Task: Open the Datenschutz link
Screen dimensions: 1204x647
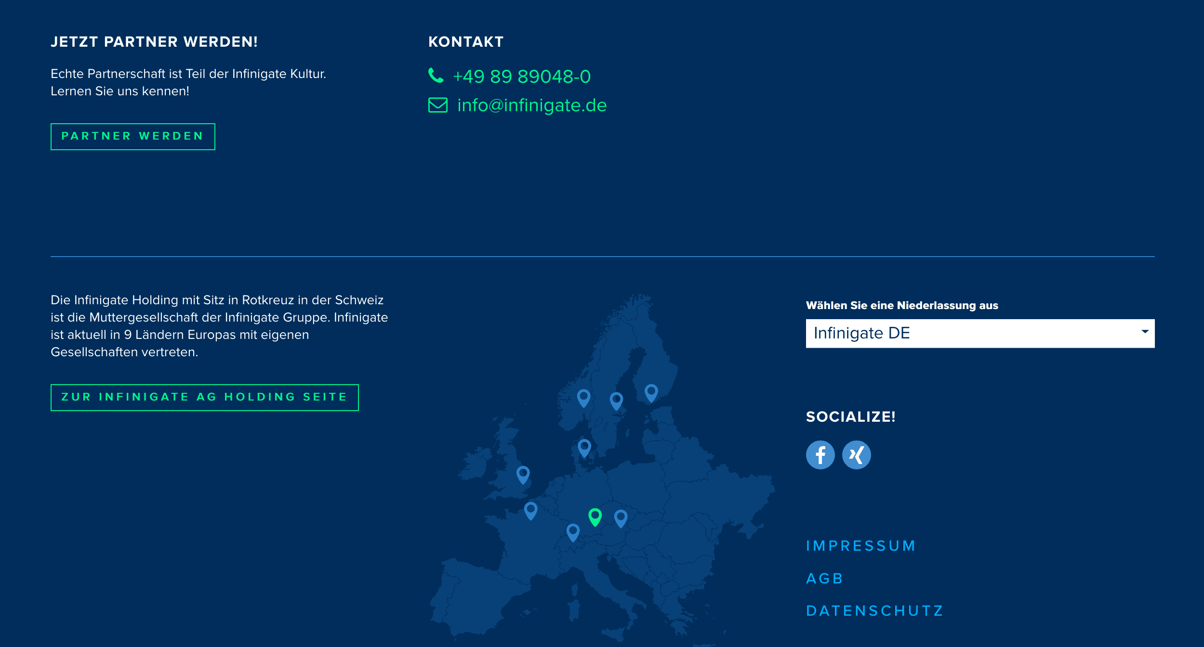Action: [875, 610]
